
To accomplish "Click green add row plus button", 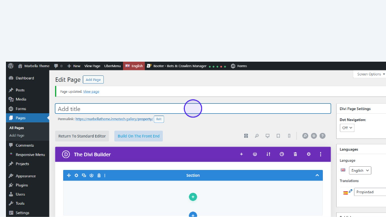I will 193,197.
